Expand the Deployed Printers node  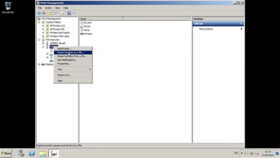pyautogui.click(x=39, y=65)
